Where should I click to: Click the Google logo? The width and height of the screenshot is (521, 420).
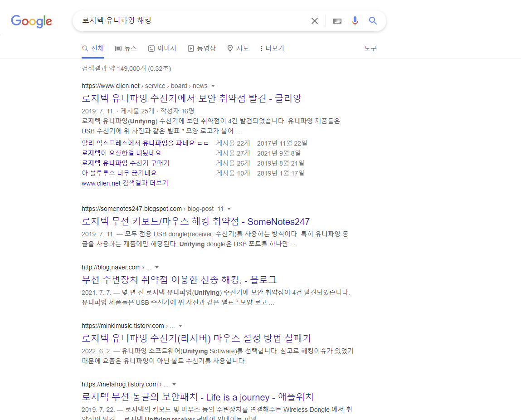click(x=32, y=21)
